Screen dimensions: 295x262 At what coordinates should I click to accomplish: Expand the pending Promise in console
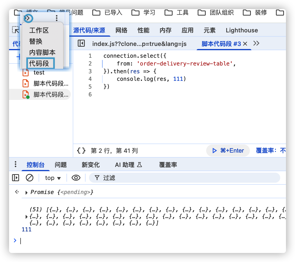pyautogui.click(x=27, y=192)
